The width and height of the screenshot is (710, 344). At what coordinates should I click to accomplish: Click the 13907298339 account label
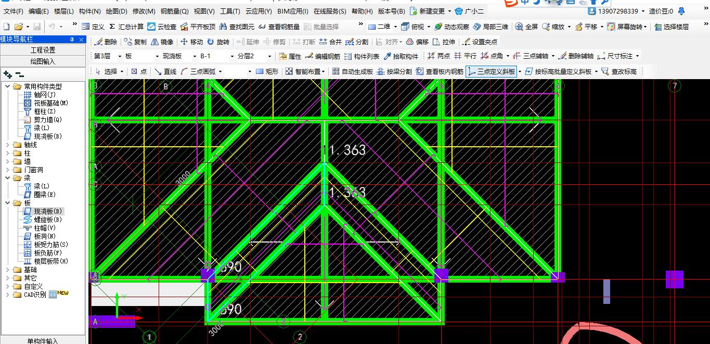point(618,11)
